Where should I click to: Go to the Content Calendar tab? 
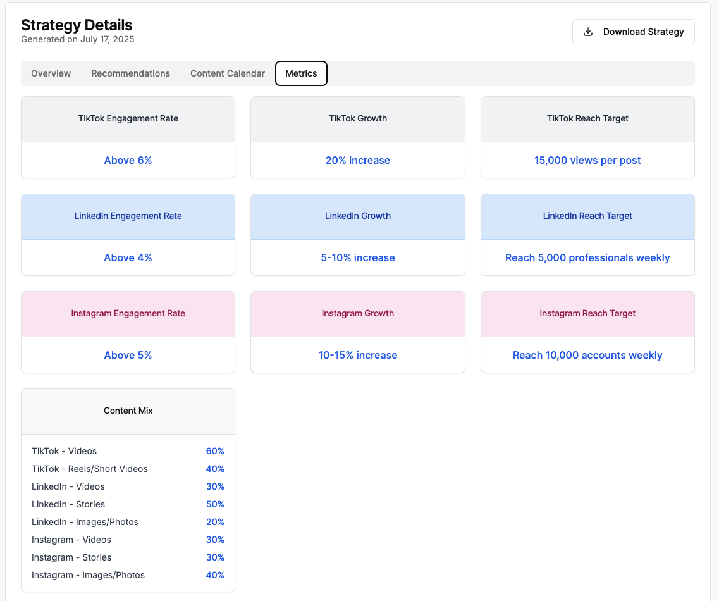pyautogui.click(x=228, y=73)
